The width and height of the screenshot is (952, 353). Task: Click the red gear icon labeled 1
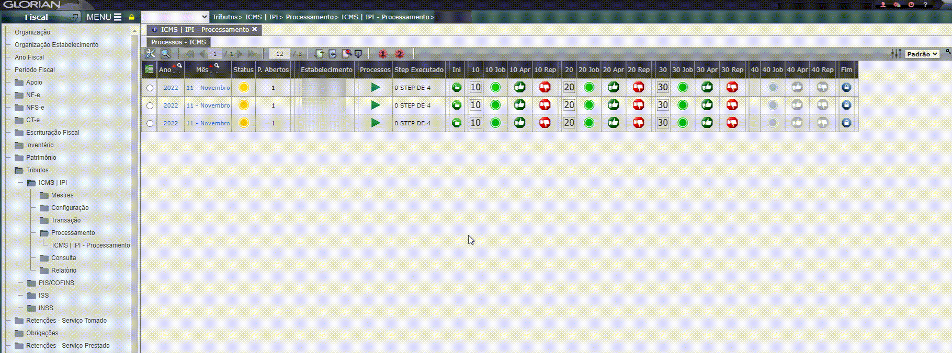coord(382,54)
